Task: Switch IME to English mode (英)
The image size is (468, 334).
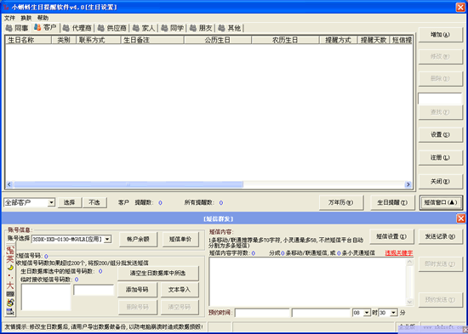Action: pyautogui.click(x=10, y=258)
